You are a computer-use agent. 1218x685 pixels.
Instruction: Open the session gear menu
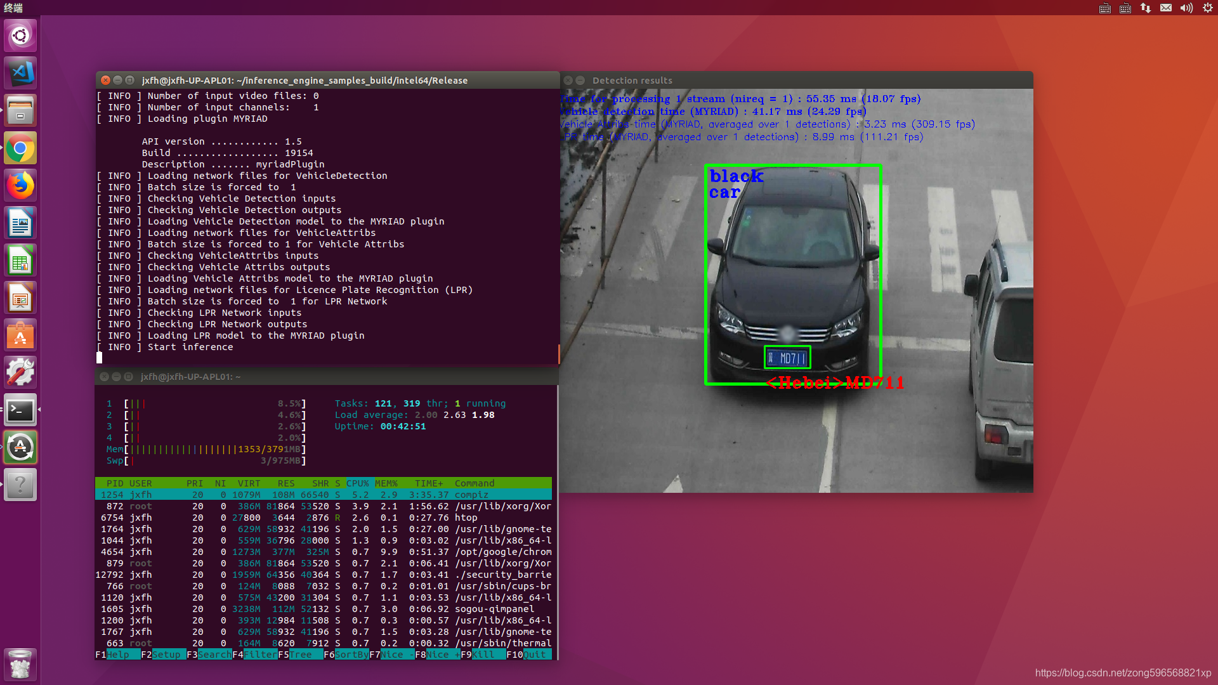1207,8
